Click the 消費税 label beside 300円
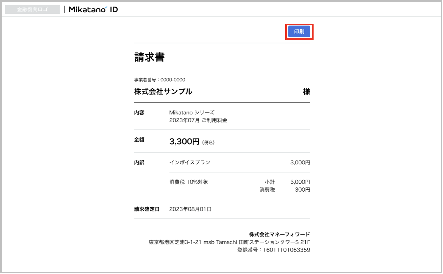443x274 pixels. tap(268, 190)
